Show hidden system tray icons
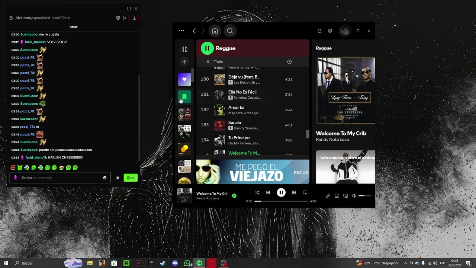 [405, 263]
